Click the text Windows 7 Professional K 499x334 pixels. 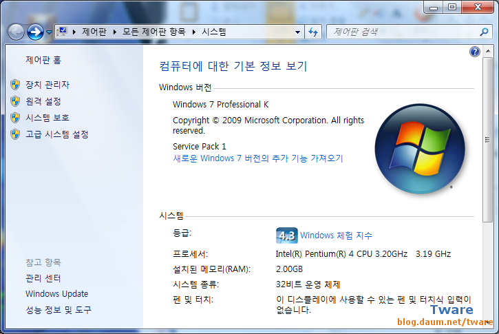pos(220,105)
